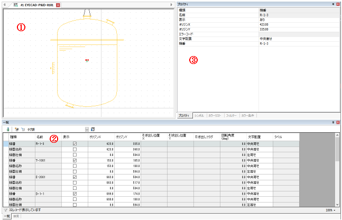Click the second tag icon beside タグ類 label
The image size is (342, 220).
[x=23, y=130]
